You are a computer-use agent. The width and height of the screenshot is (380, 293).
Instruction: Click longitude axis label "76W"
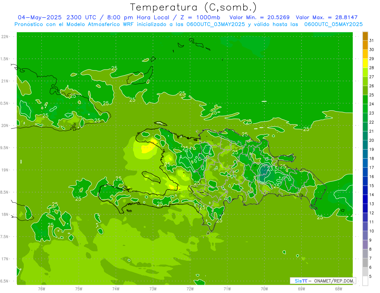coord(41,289)
